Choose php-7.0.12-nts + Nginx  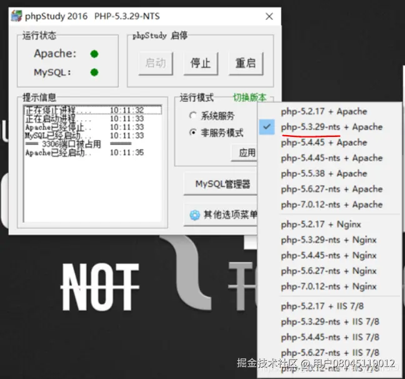pos(329,286)
